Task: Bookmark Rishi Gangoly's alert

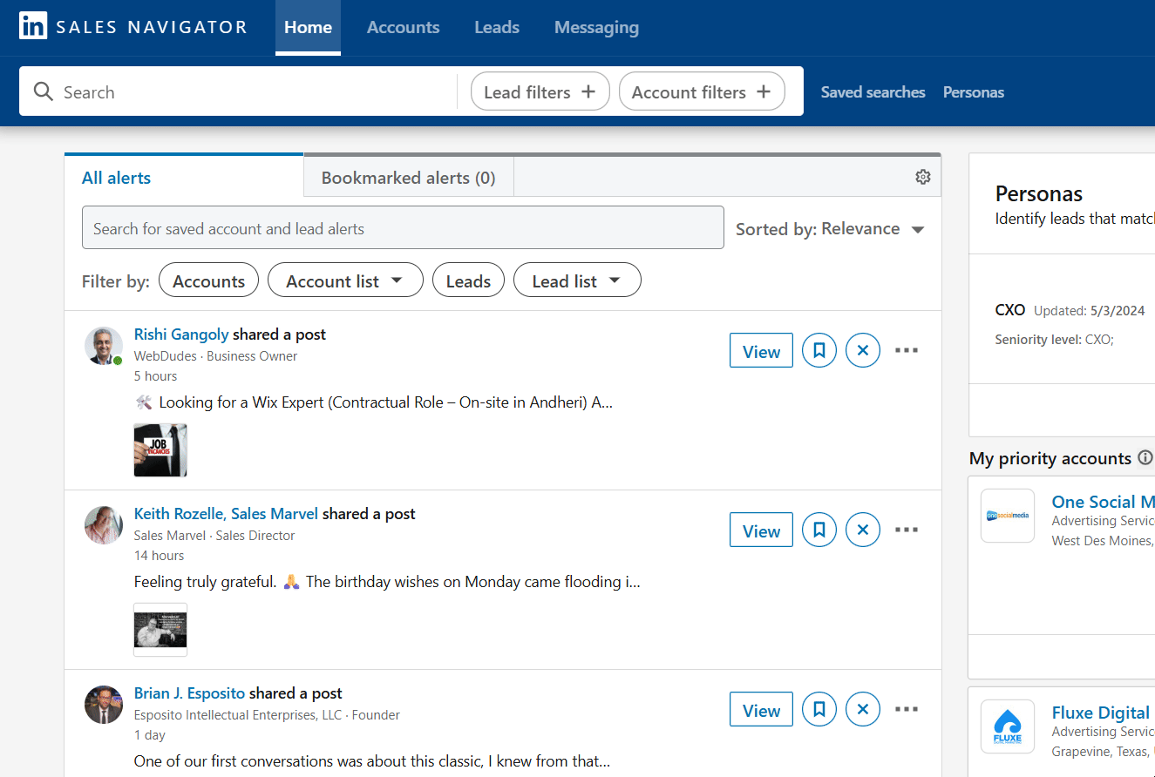Action: 819,349
